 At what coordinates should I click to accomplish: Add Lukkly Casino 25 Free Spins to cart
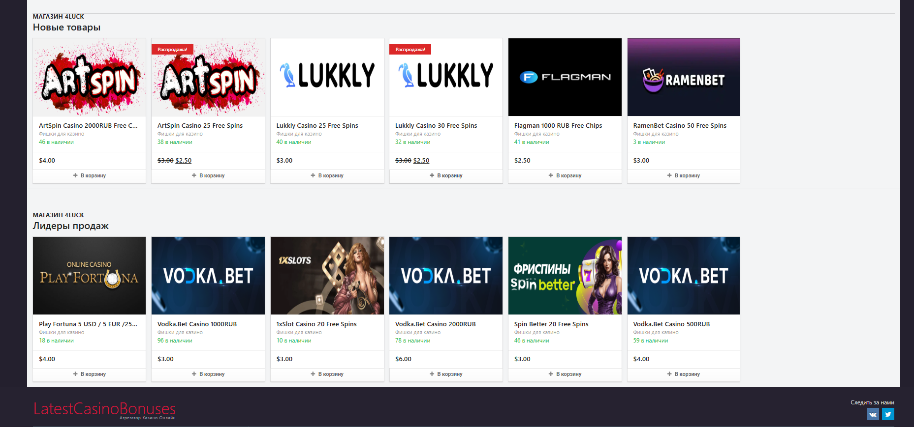[327, 175]
